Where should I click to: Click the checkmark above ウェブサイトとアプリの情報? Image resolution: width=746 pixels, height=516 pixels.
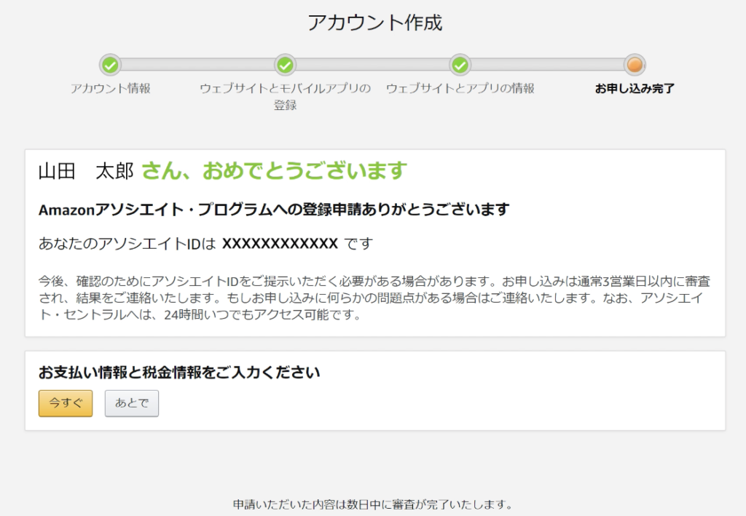click(460, 65)
